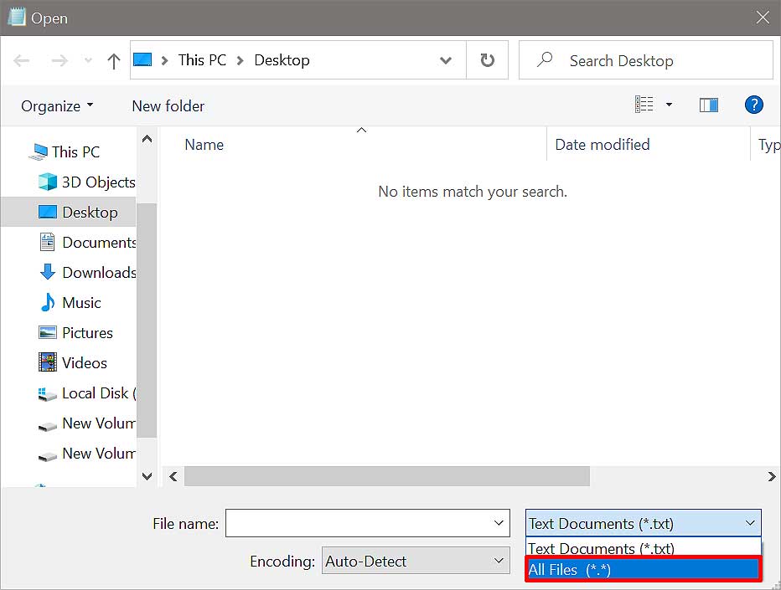
Task: Expand the address bar history chevron
Action: [446, 60]
